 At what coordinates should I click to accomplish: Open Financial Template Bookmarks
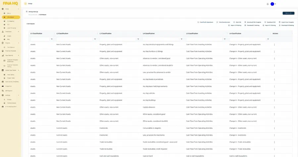(x=12, y=61)
